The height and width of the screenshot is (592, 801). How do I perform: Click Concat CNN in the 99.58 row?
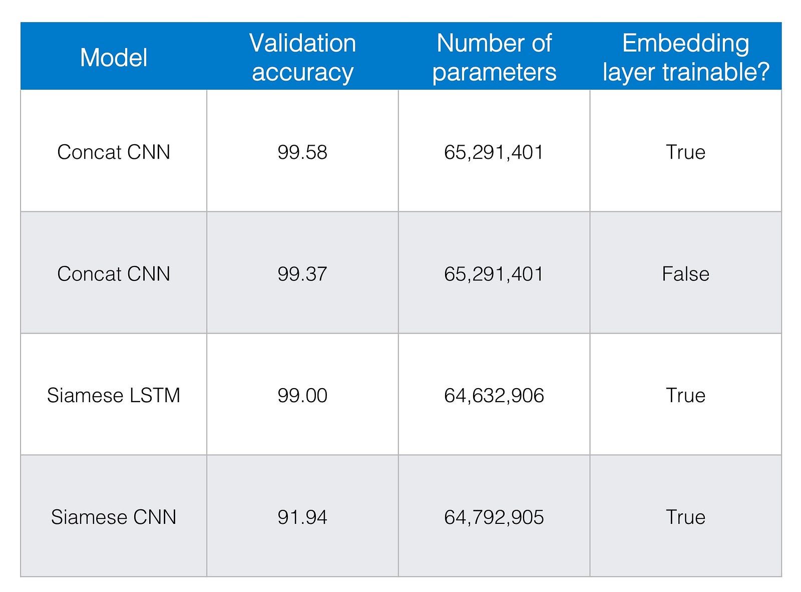(x=114, y=152)
